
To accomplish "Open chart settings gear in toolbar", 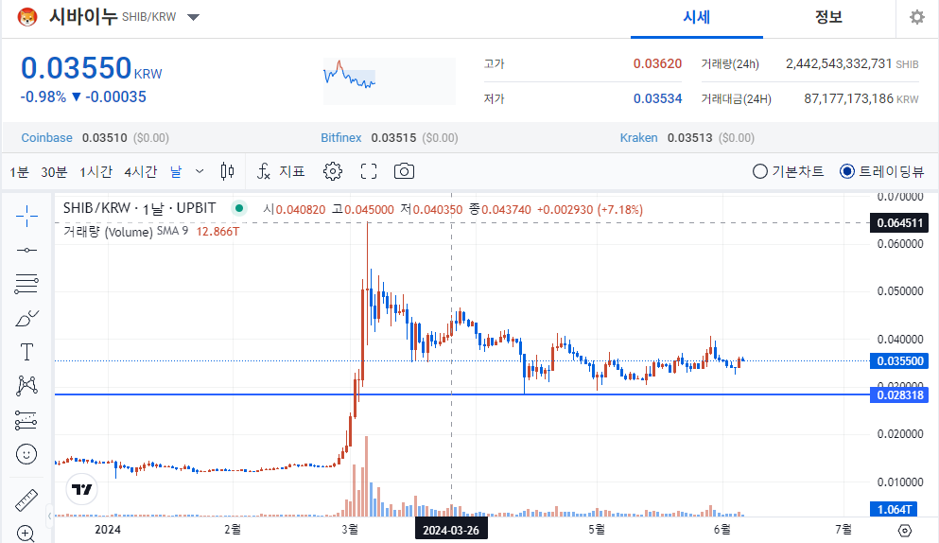I will coord(333,171).
